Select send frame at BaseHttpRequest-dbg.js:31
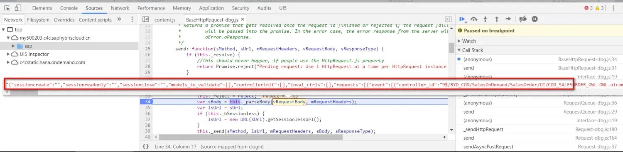The image size is (623, 152). (x=539, y=68)
